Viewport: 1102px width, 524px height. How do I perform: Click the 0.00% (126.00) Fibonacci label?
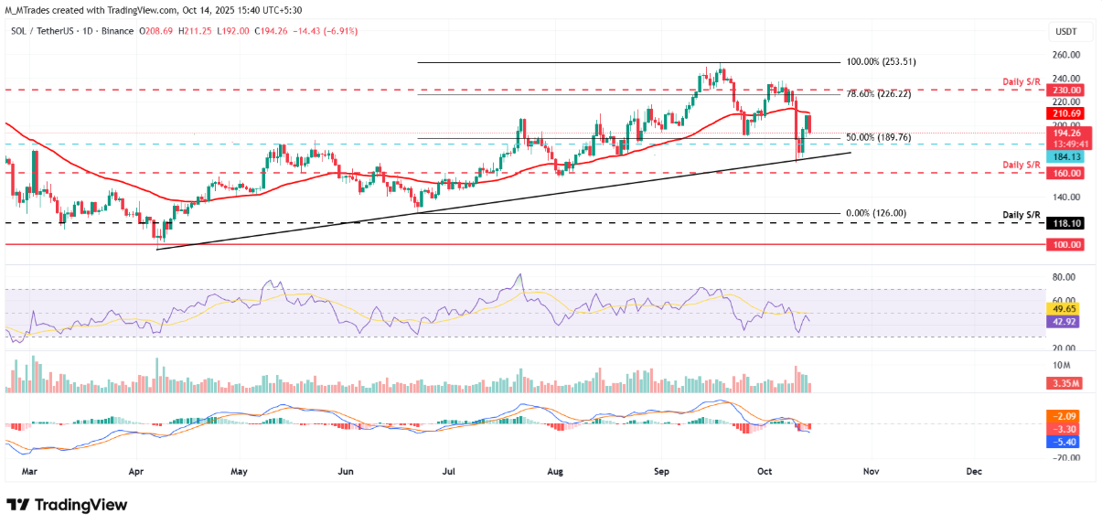[877, 213]
